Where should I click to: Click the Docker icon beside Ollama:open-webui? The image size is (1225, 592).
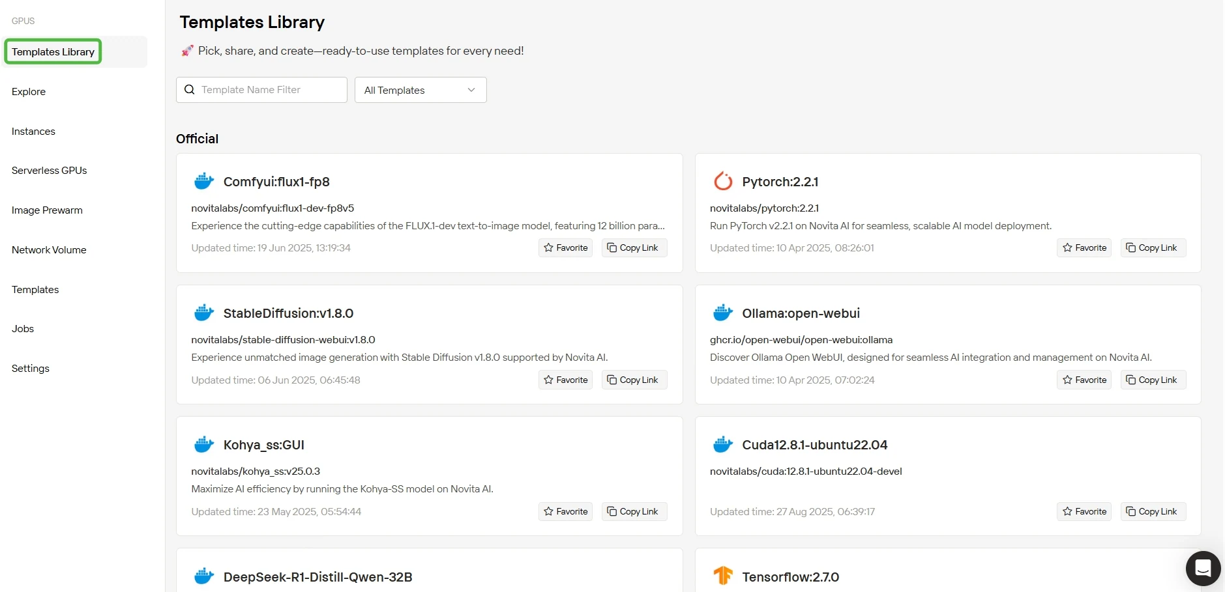[x=723, y=313]
